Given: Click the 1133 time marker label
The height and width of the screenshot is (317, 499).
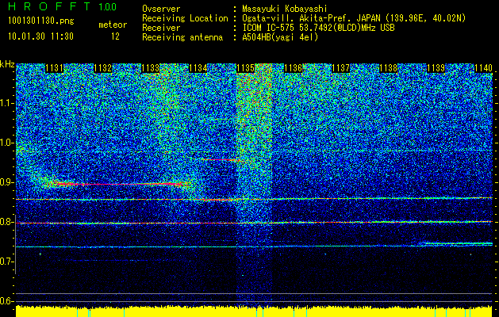Looking at the screenshot, I should 150,68.
